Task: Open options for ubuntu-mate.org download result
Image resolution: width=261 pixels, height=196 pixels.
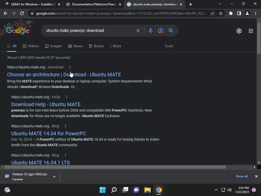Action: click(70, 67)
